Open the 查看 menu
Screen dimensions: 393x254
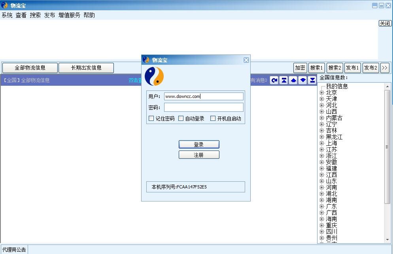pos(21,15)
